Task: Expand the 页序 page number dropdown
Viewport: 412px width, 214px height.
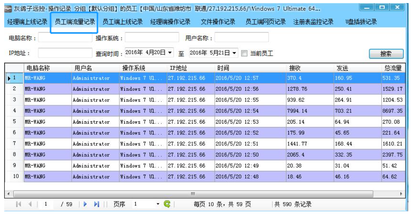Action: (158, 204)
